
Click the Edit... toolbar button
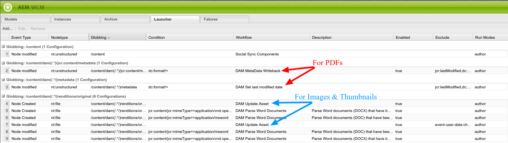point(23,28)
